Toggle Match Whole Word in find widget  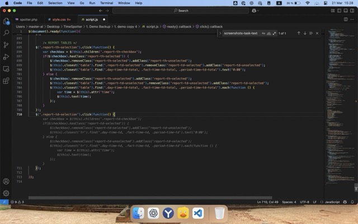tap(268, 33)
